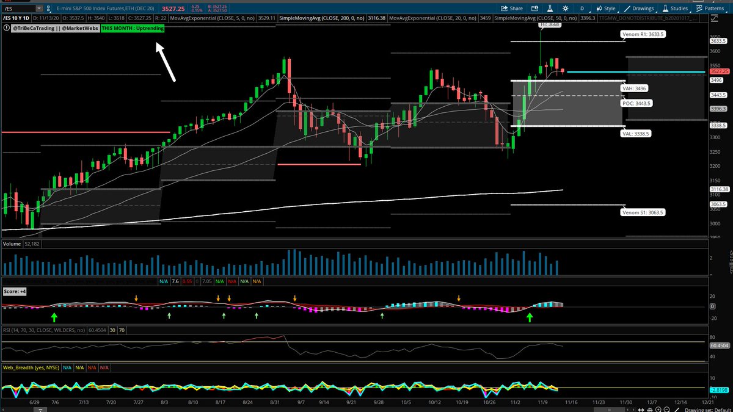Click the POC: 3443.5 bubble

[636, 103]
